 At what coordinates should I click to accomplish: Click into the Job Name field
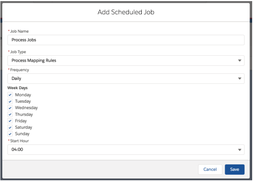(126, 40)
